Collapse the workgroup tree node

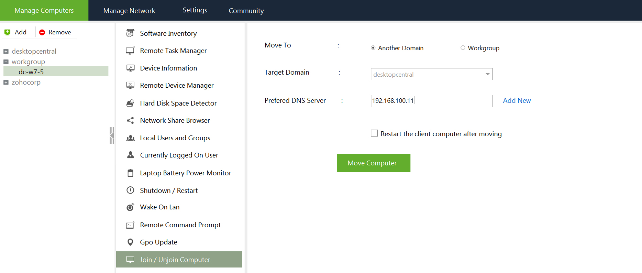tap(6, 62)
